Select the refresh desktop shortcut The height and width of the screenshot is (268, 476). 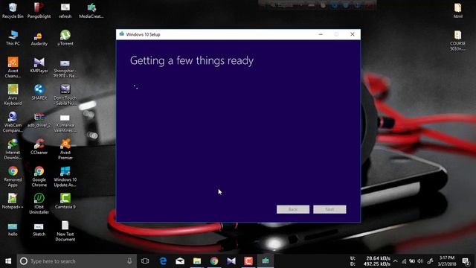(65, 10)
